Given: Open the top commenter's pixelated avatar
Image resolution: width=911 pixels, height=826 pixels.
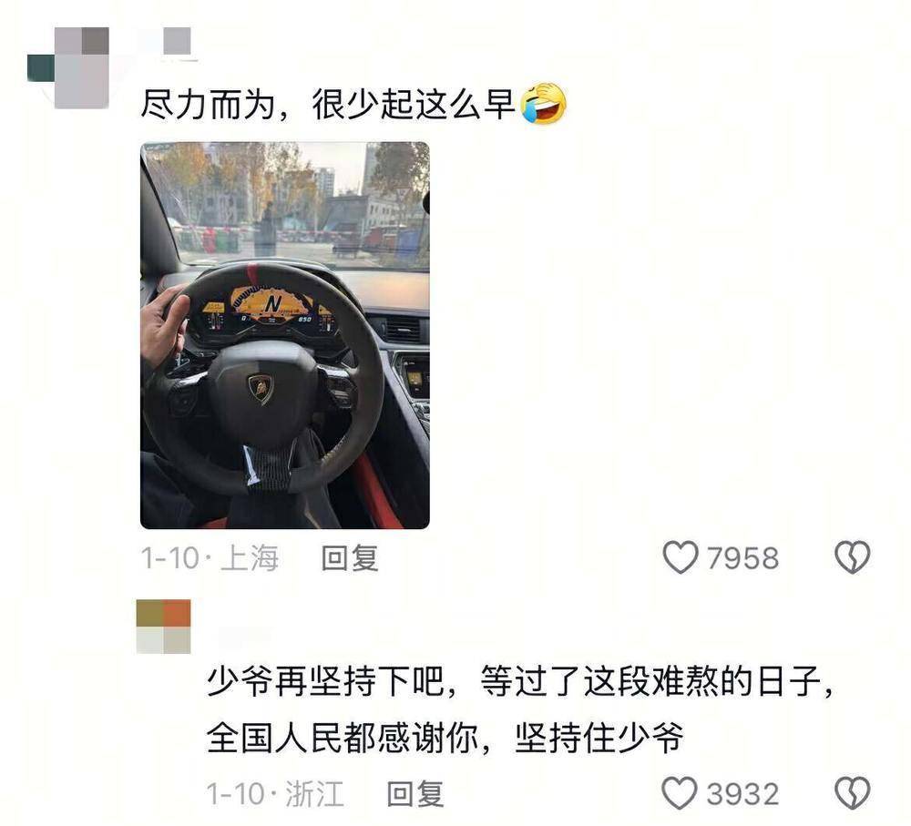Looking at the screenshot, I should click(68, 66).
